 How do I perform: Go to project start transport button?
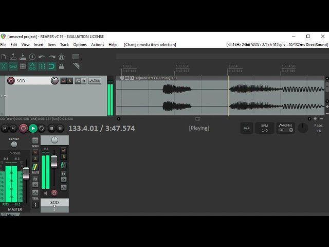point(5,128)
